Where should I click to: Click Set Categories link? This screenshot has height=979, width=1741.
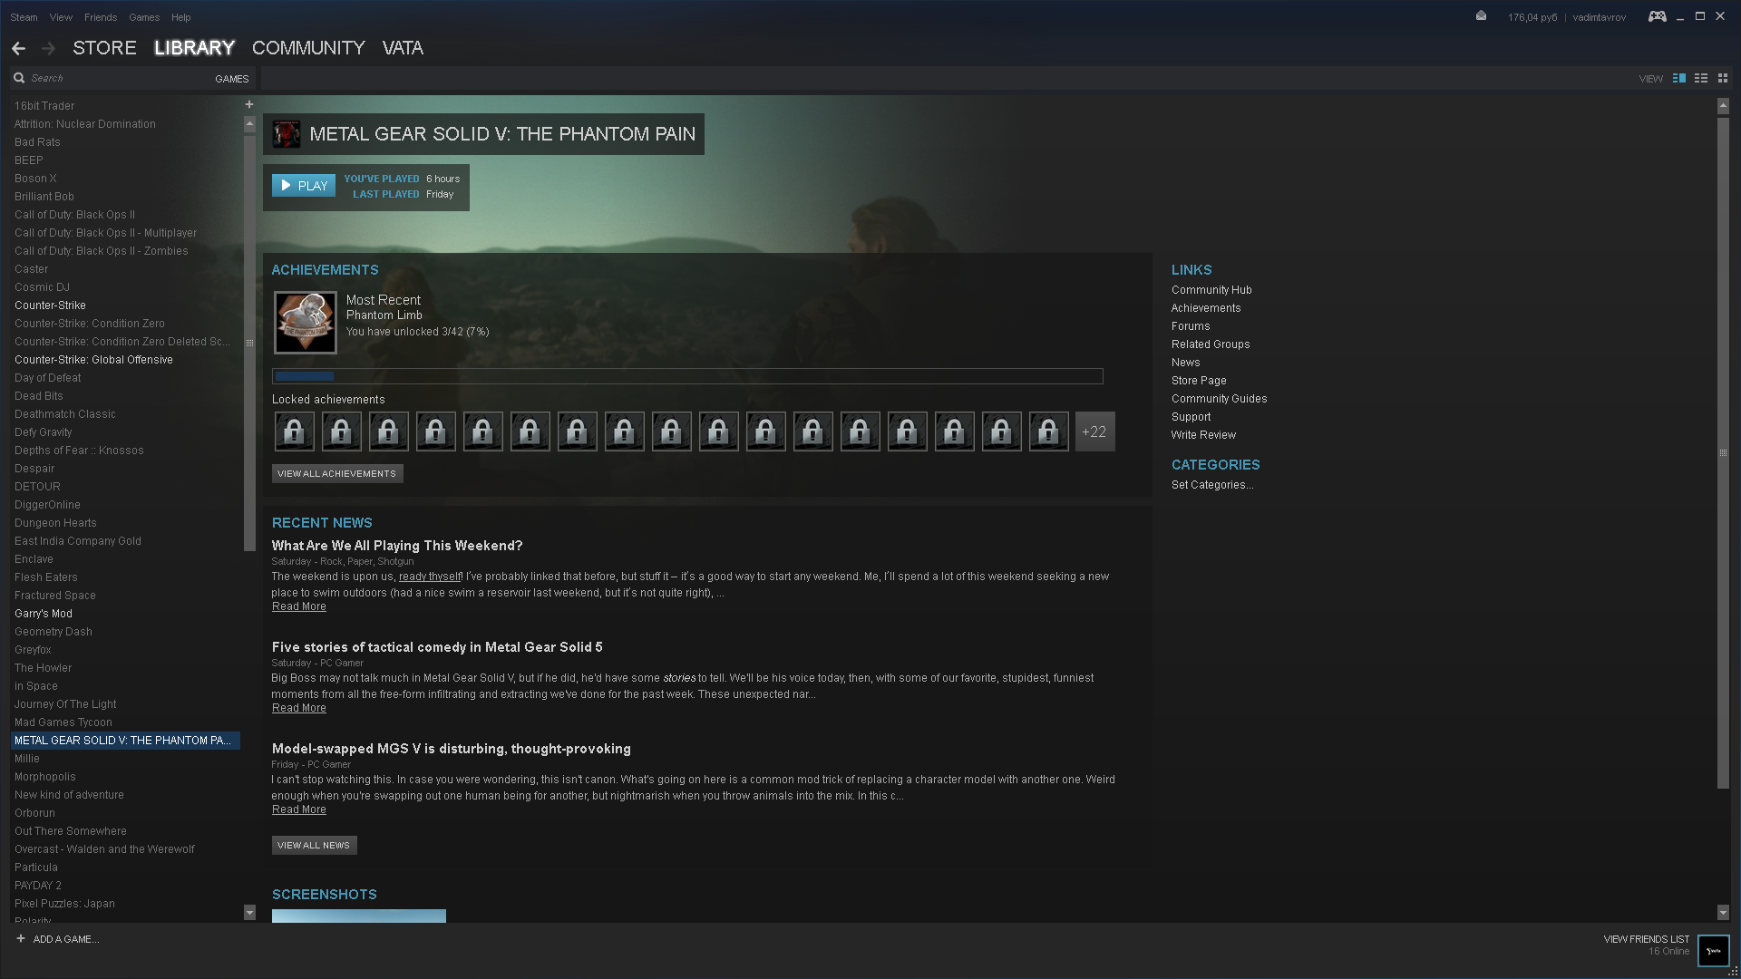(x=1212, y=485)
